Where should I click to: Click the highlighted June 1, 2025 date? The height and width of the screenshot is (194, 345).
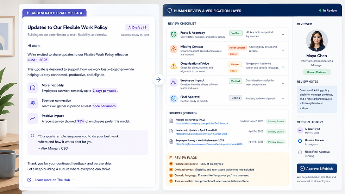click(38, 60)
